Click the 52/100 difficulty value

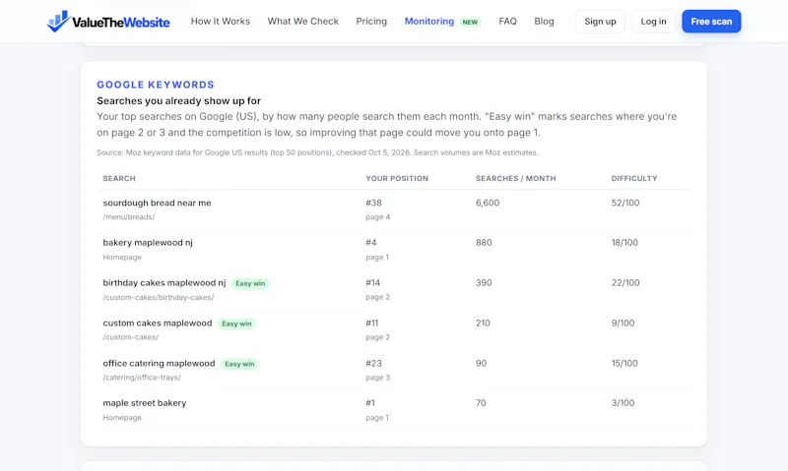625,203
